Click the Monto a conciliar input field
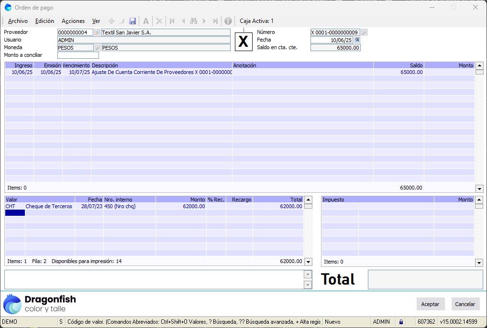Screen dimensions: 487x328 78,55
